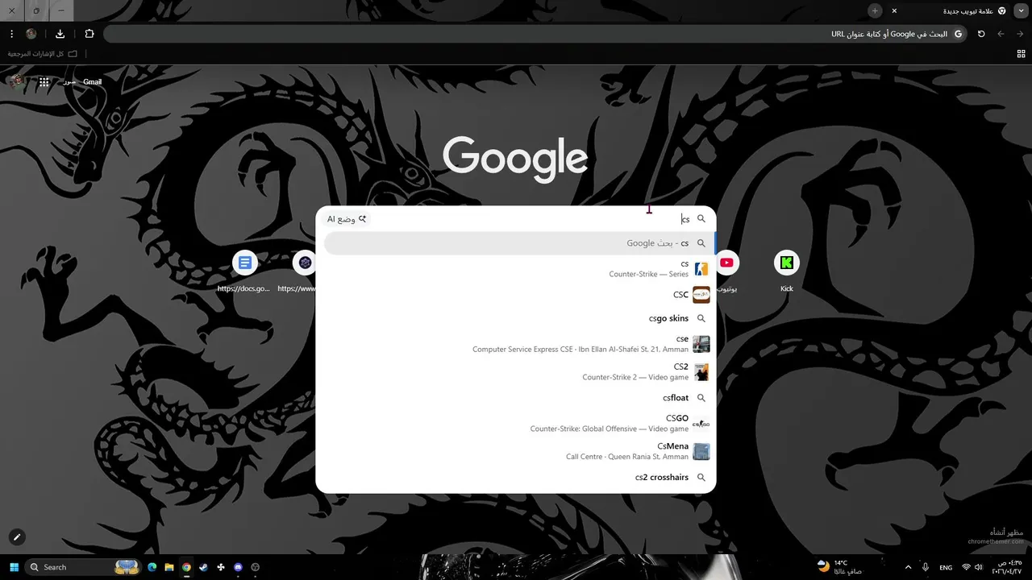Add a new tab with plus button

tap(875, 10)
